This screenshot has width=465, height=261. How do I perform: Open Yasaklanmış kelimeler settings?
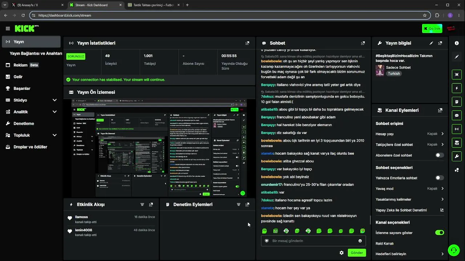click(410, 199)
